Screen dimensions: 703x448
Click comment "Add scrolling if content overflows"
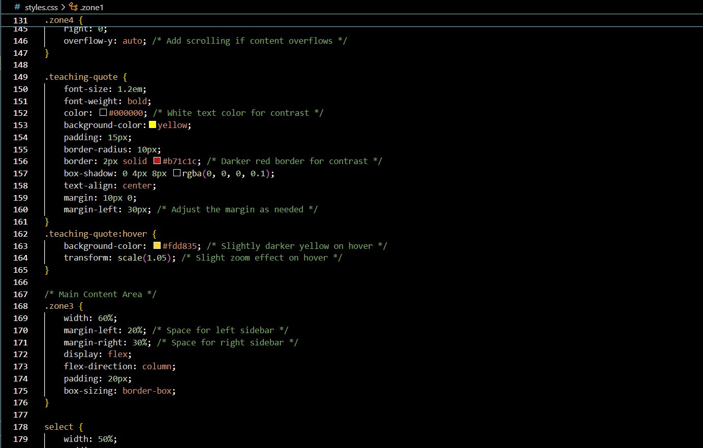pos(250,41)
